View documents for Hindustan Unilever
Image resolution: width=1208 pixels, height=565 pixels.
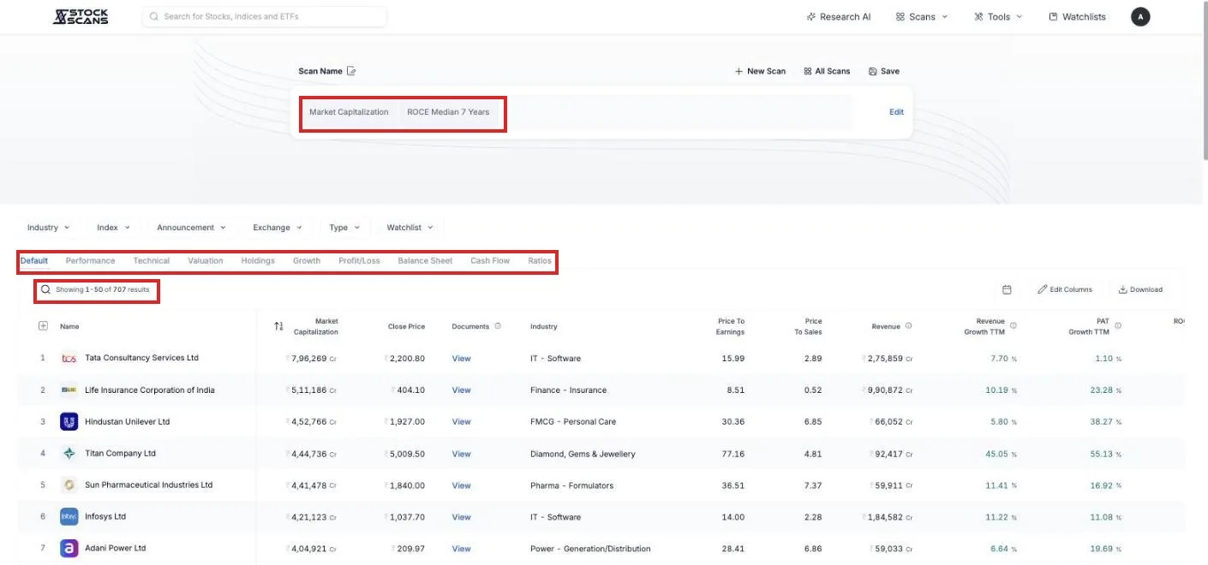pyautogui.click(x=461, y=422)
